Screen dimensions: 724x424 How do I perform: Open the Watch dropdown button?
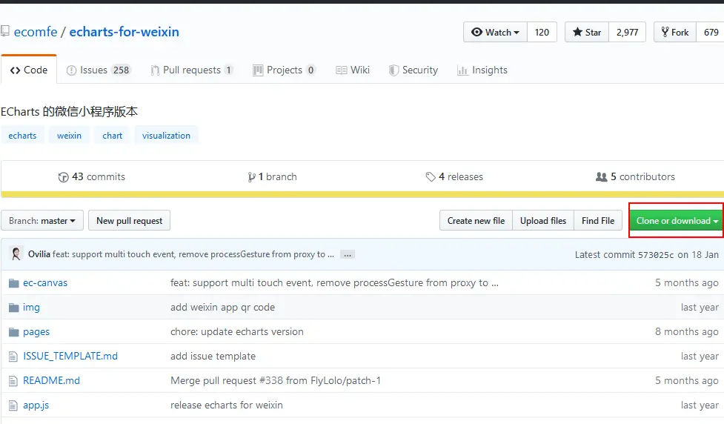495,33
